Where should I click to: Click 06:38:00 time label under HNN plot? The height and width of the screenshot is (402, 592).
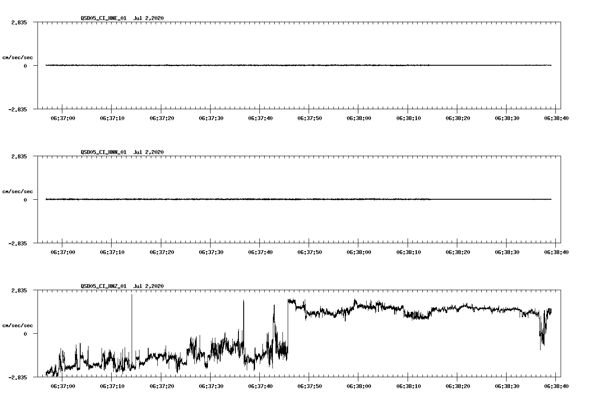(x=359, y=252)
